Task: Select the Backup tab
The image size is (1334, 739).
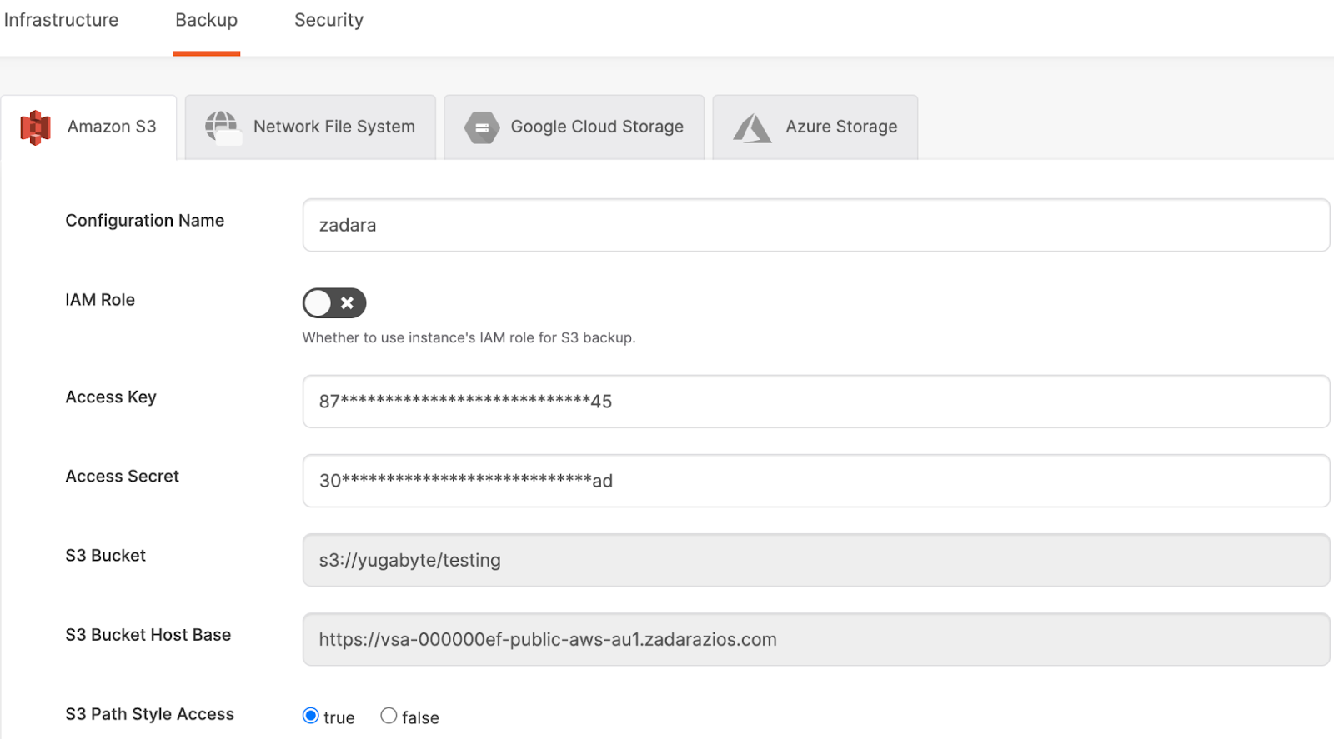Action: tap(206, 20)
